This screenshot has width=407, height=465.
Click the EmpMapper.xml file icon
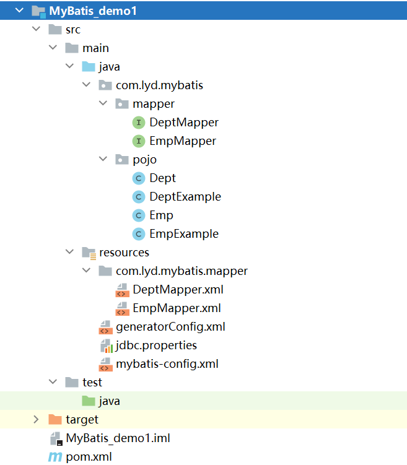click(x=122, y=309)
